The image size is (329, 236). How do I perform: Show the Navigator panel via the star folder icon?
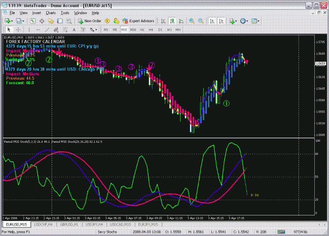pos(51,21)
